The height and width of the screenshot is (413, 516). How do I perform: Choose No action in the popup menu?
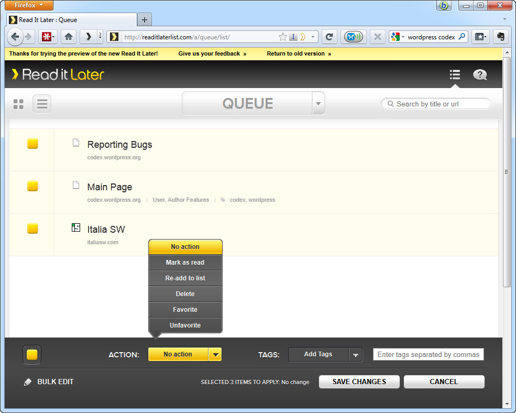185,247
